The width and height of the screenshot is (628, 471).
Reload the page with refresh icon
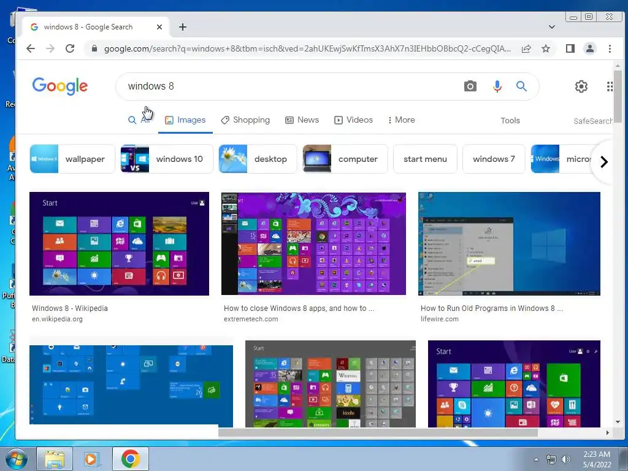click(70, 49)
